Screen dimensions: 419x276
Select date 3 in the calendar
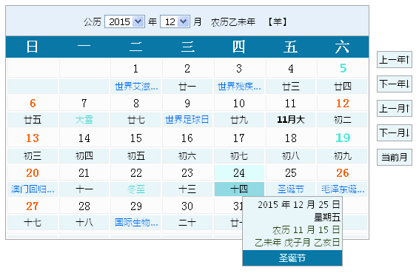tap(239, 69)
